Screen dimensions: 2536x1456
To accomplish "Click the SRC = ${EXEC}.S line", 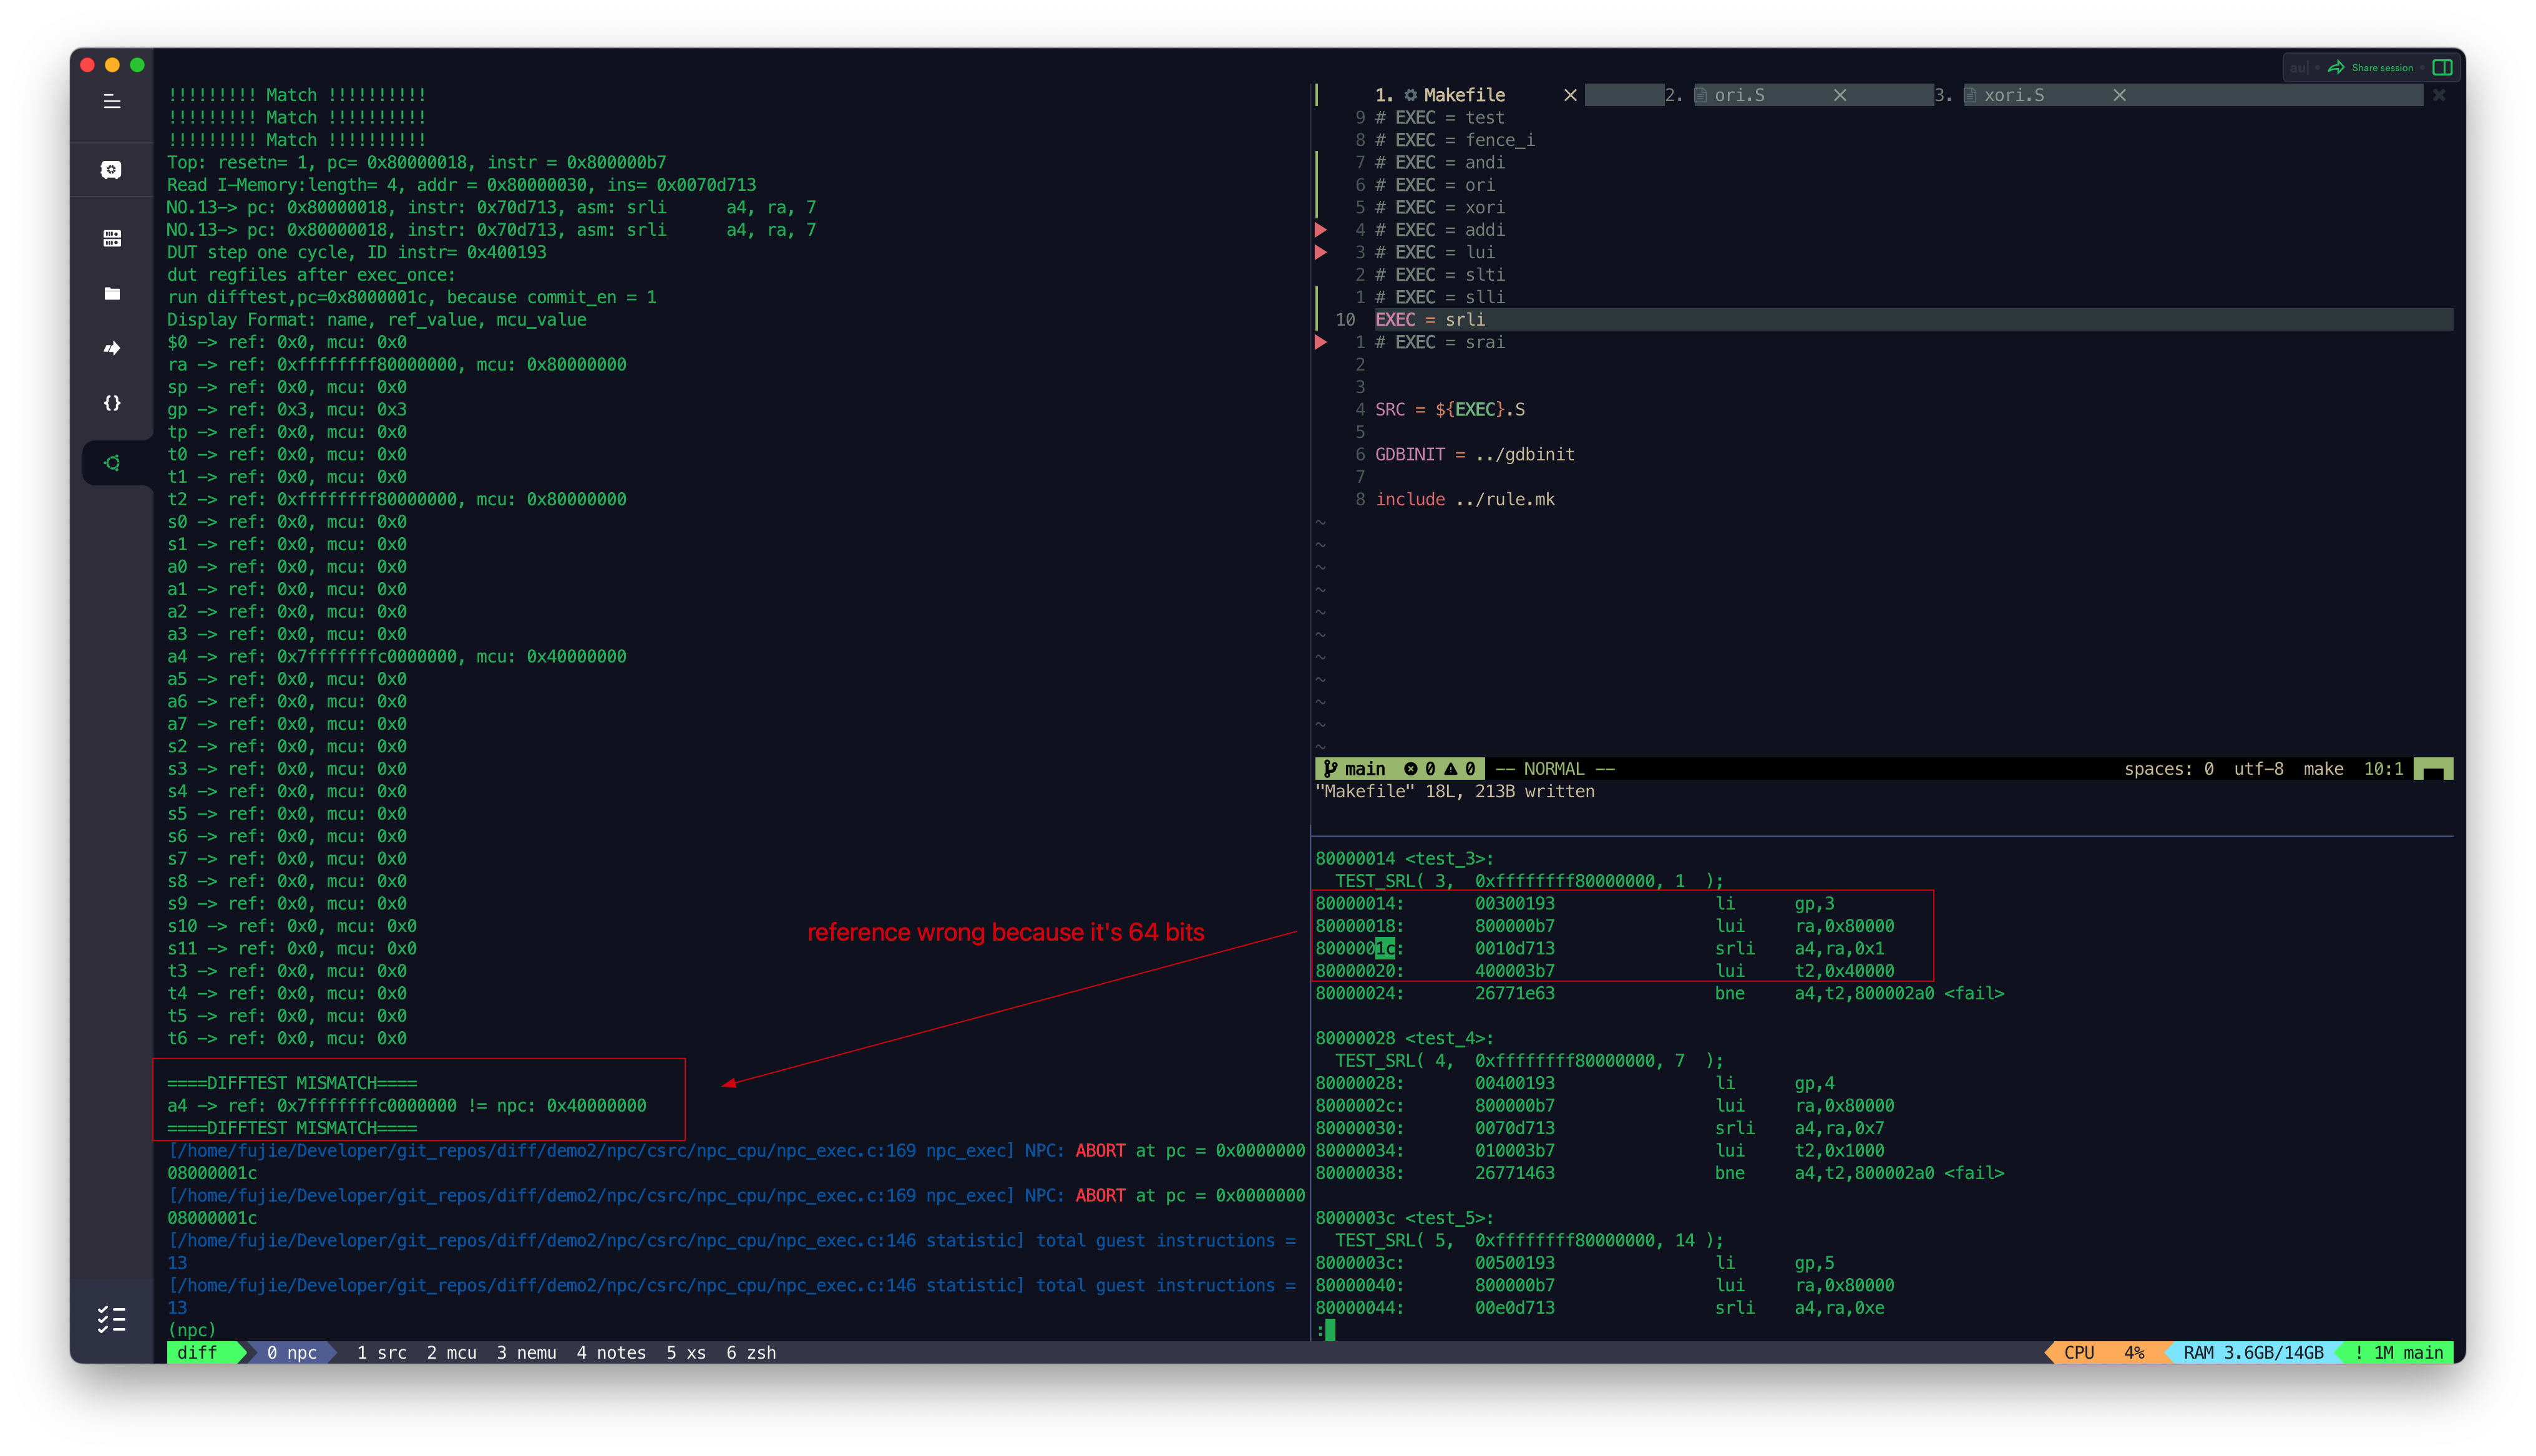I will click(1450, 410).
